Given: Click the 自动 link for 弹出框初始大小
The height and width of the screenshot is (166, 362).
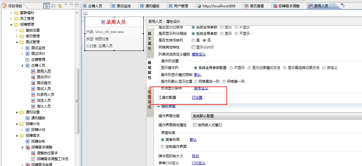Looking at the screenshot, I should (195, 156).
